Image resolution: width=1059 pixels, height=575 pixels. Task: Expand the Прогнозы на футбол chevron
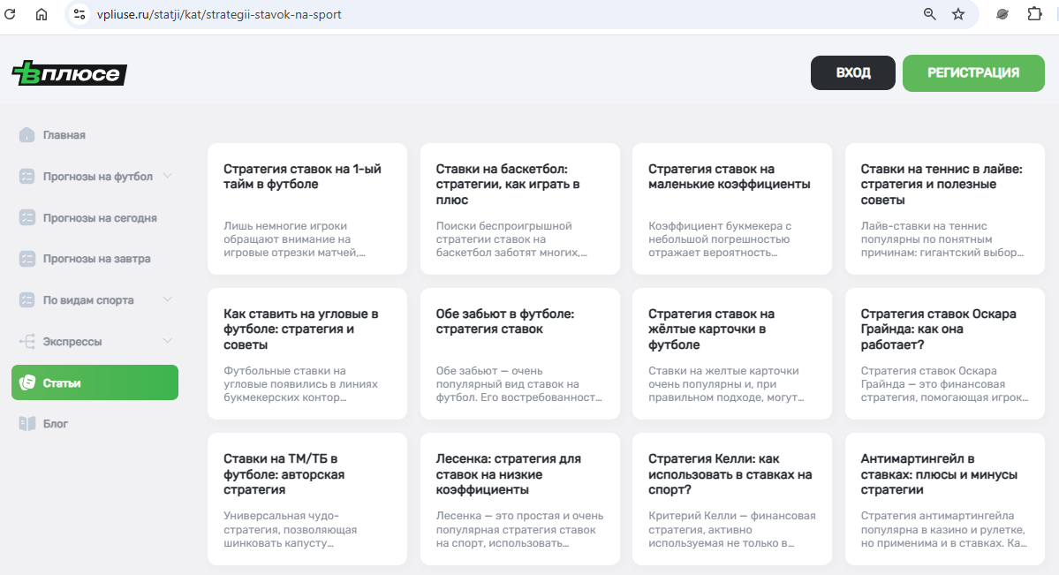(168, 176)
